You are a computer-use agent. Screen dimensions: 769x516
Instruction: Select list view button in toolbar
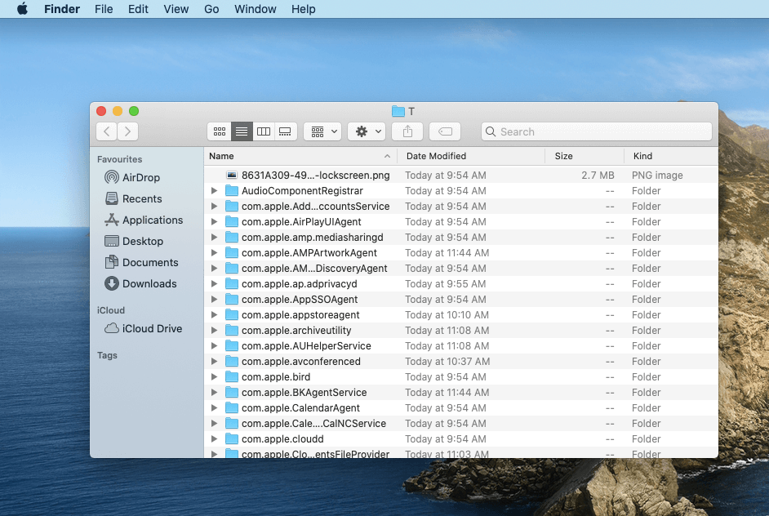[x=242, y=131]
